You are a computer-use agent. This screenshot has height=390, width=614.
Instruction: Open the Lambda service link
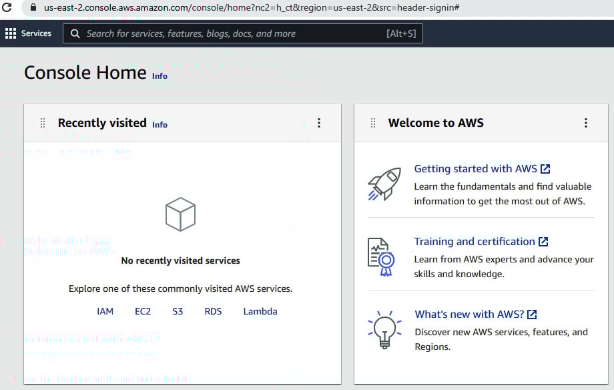260,311
